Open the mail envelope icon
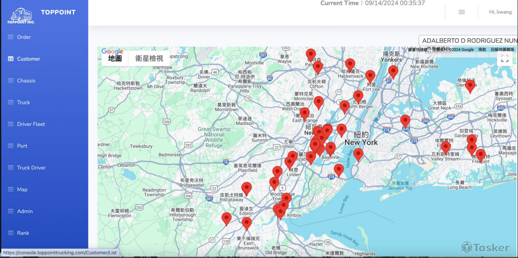 click(x=462, y=12)
